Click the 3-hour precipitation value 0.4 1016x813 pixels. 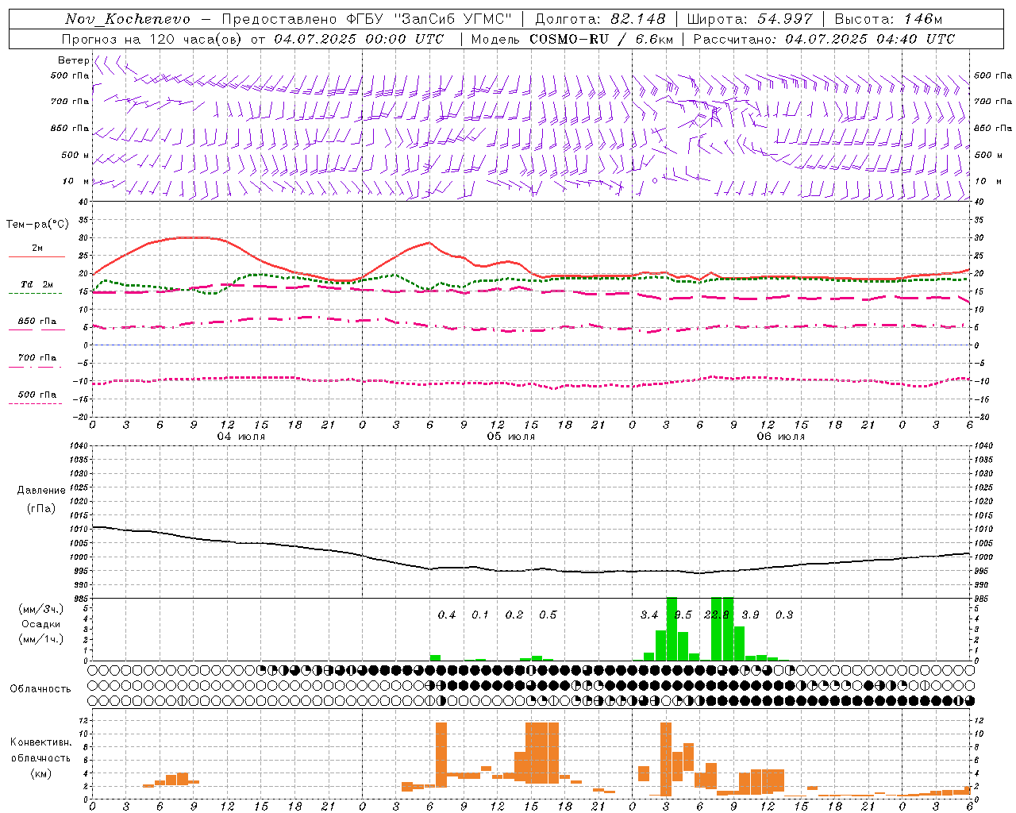[447, 615]
